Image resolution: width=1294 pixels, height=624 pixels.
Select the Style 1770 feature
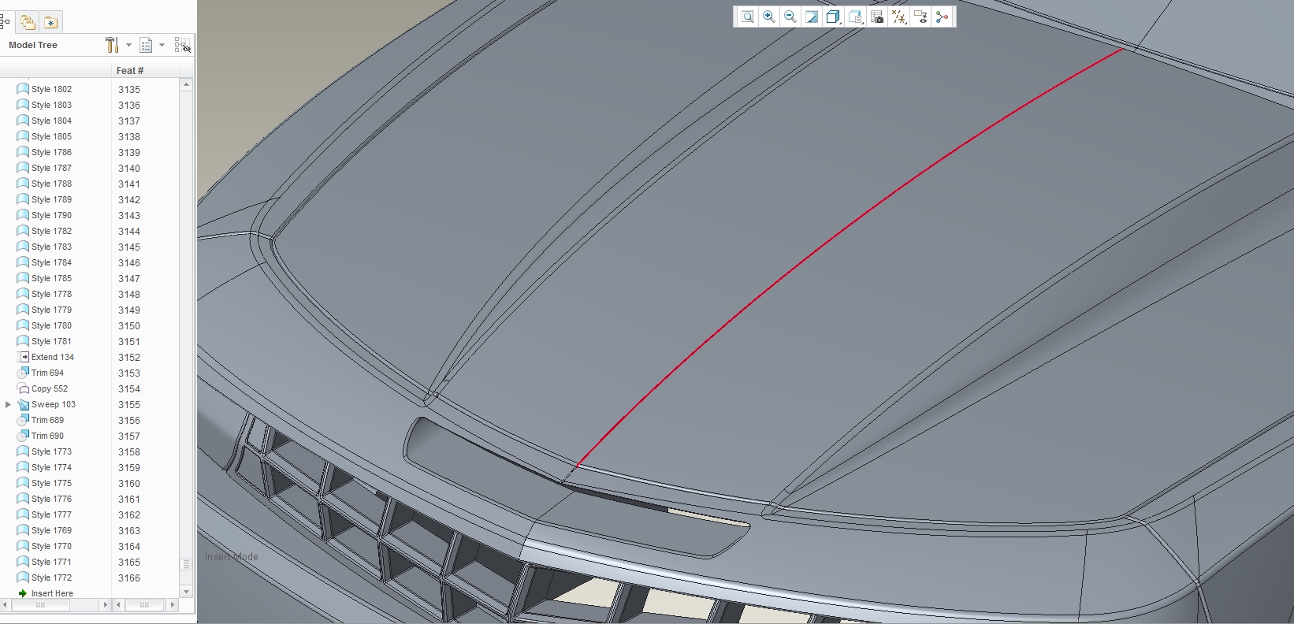51,546
